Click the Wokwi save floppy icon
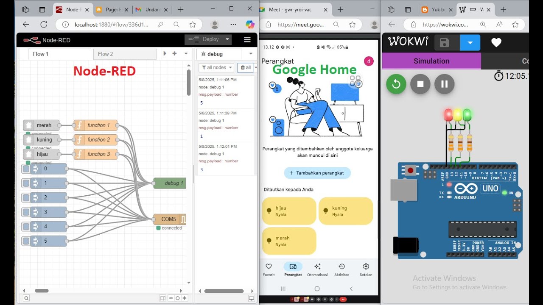 [x=444, y=42]
